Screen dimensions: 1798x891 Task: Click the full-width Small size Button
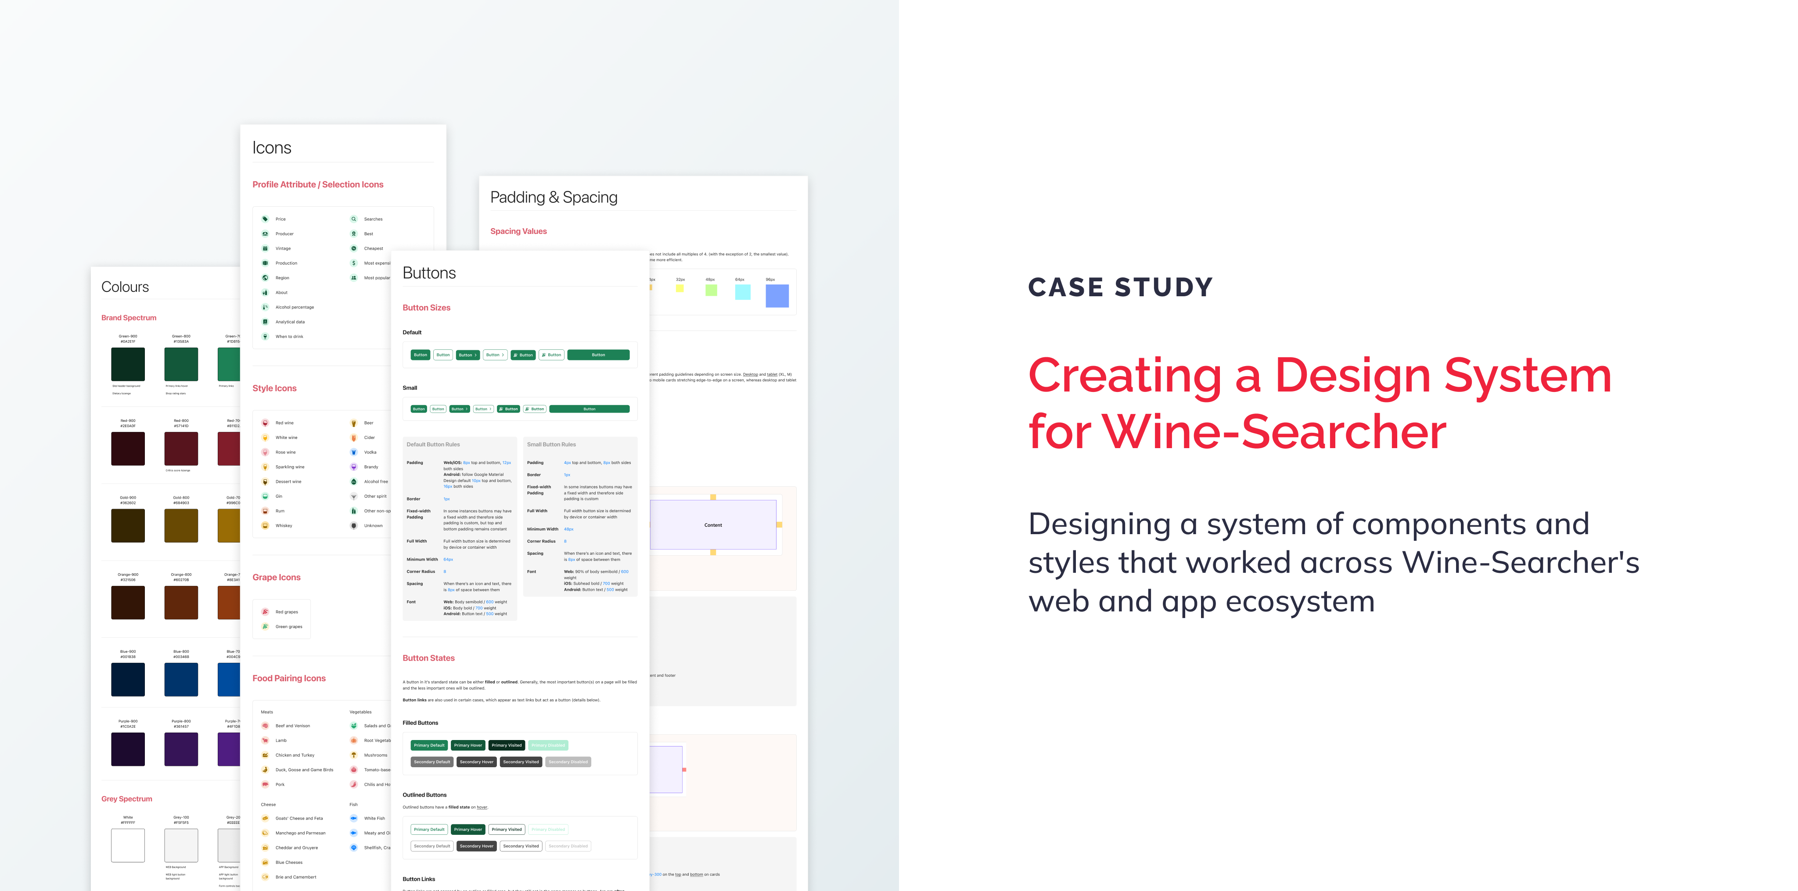click(589, 409)
